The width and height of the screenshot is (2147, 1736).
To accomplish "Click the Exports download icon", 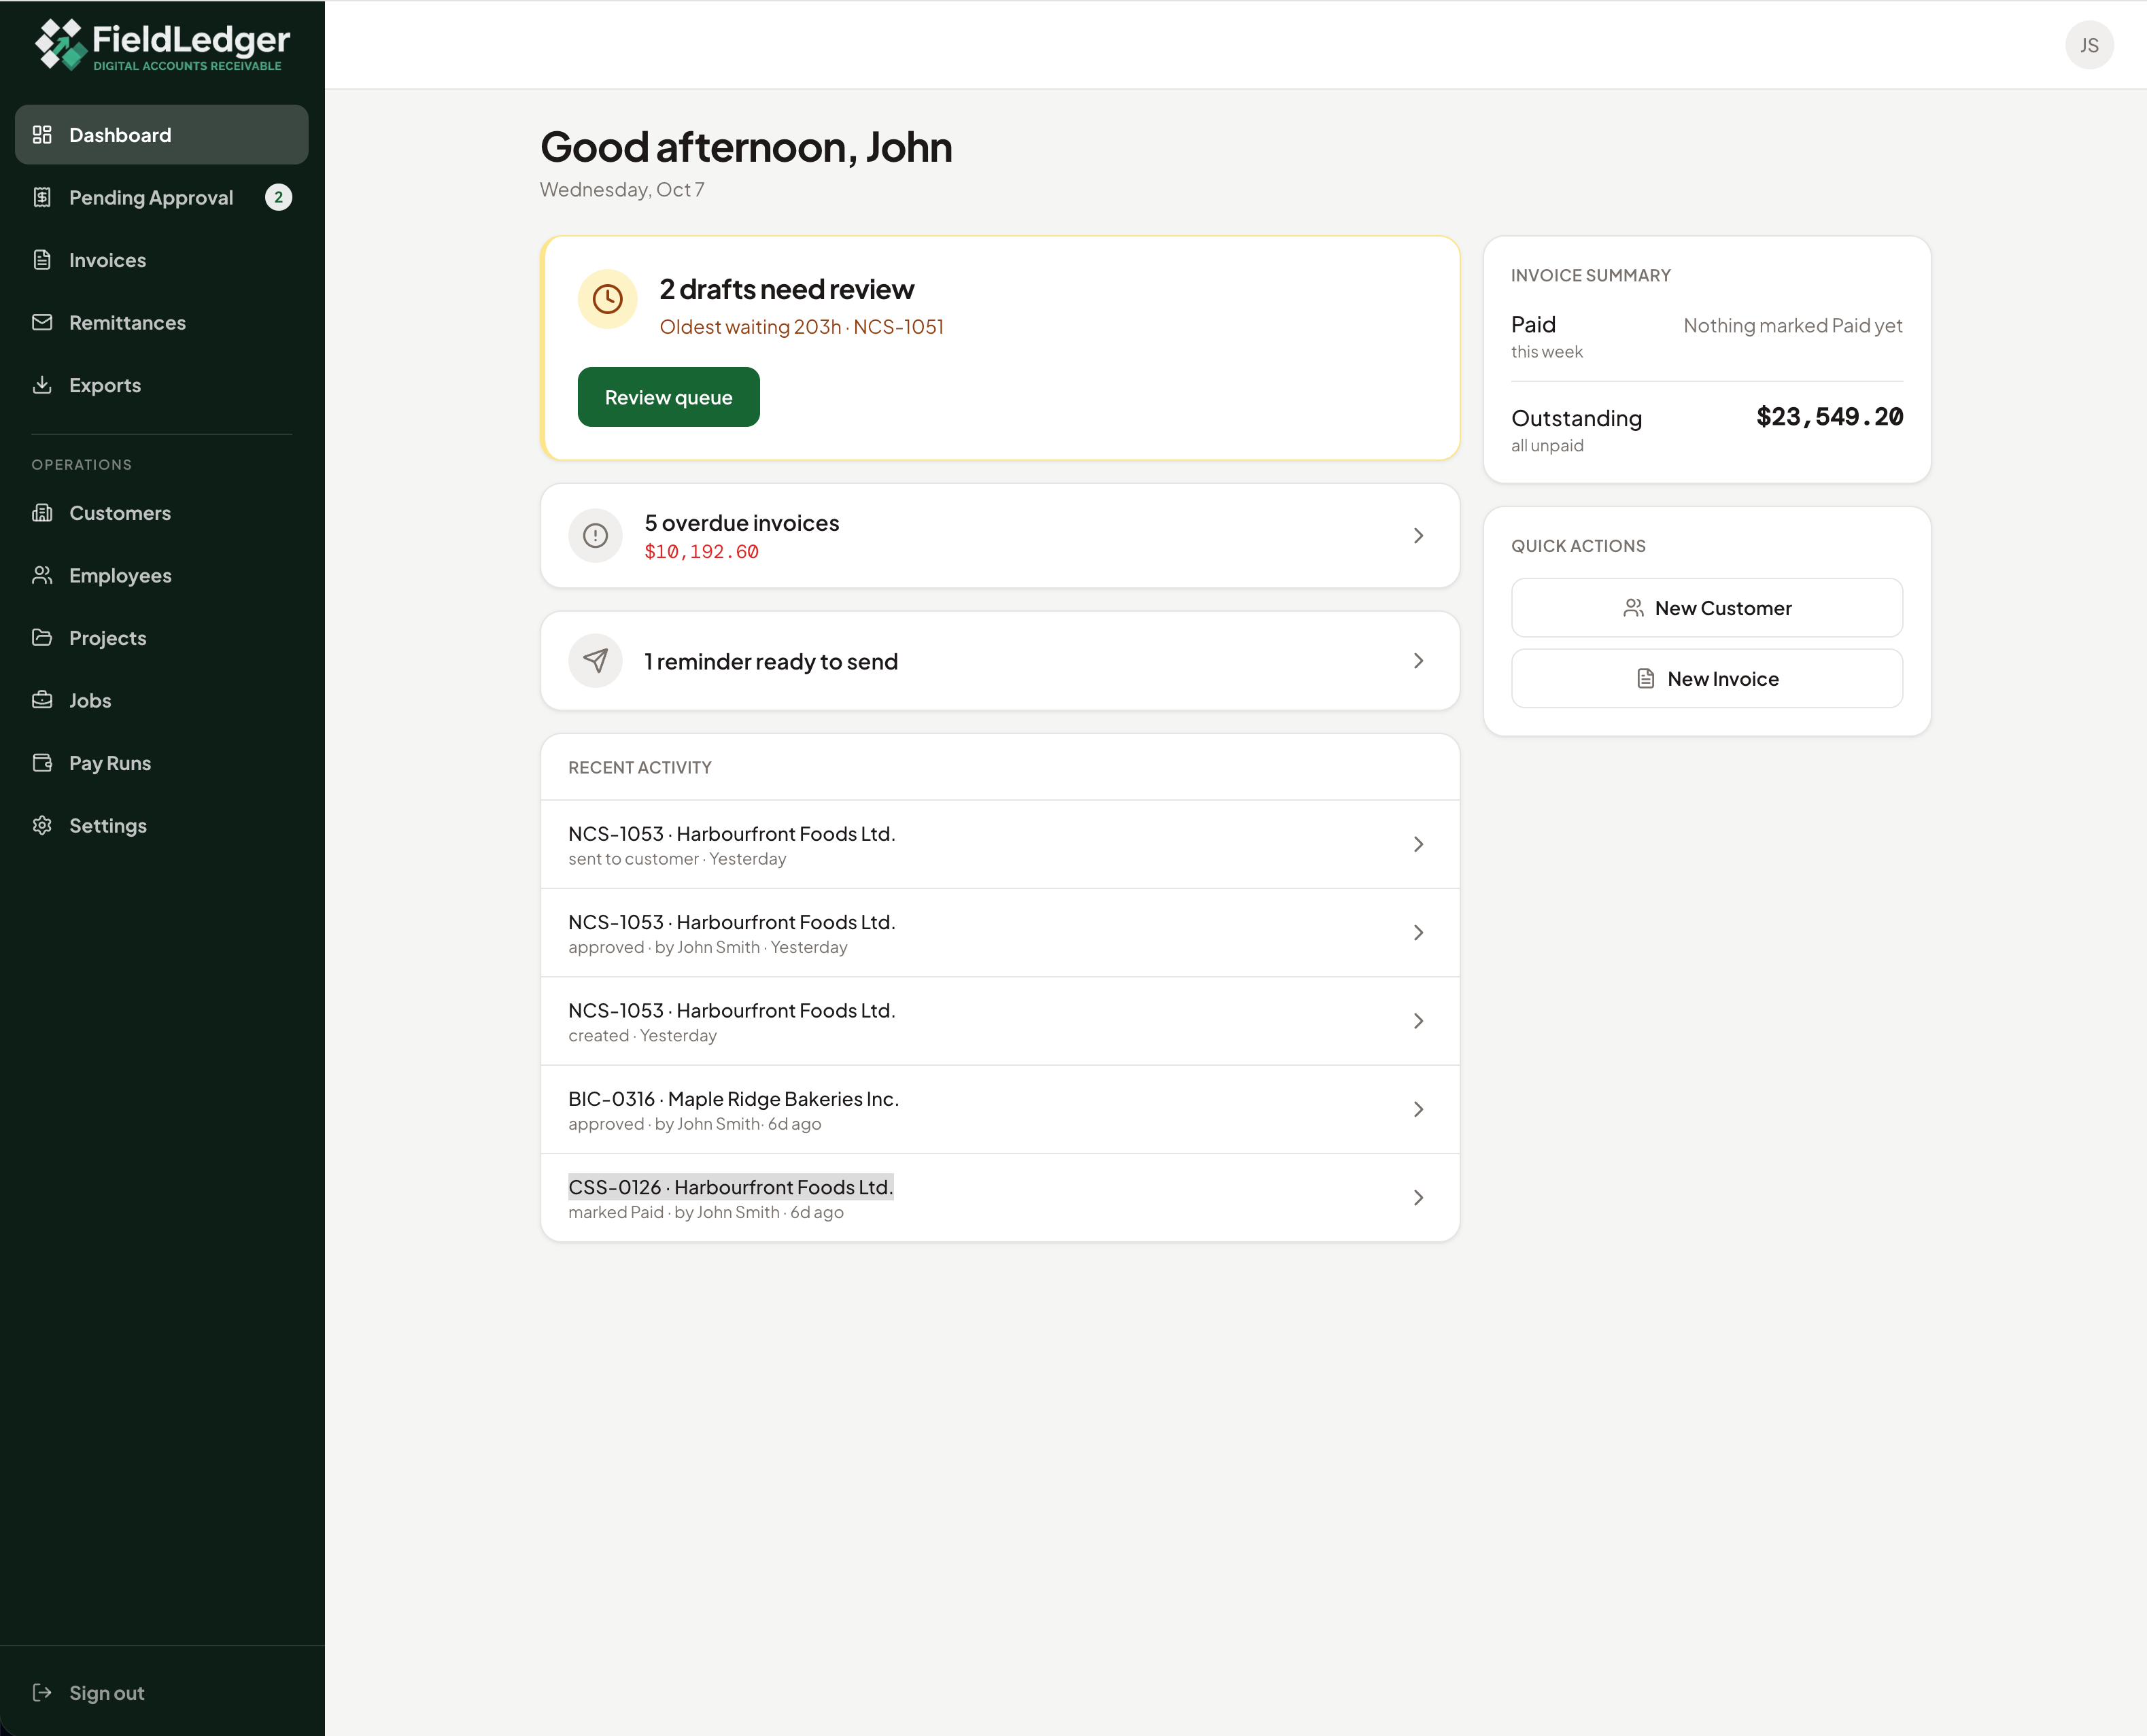I will [x=42, y=385].
